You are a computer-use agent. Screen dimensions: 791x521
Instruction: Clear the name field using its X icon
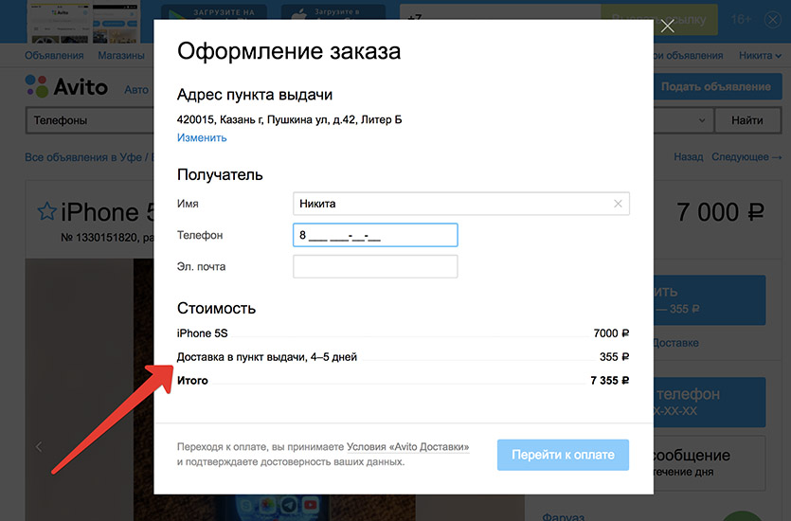(x=618, y=204)
